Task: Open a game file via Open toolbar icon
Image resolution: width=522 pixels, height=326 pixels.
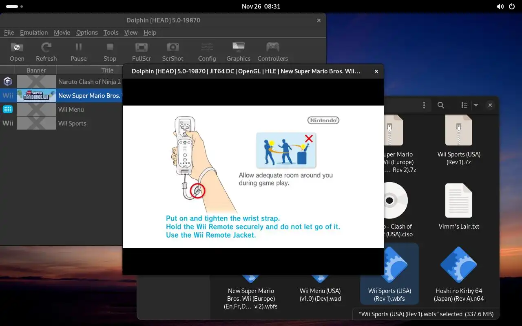Action: coord(17,52)
